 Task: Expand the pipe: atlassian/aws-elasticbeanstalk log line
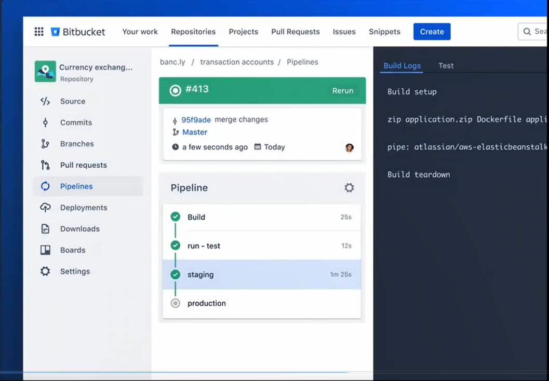467,147
